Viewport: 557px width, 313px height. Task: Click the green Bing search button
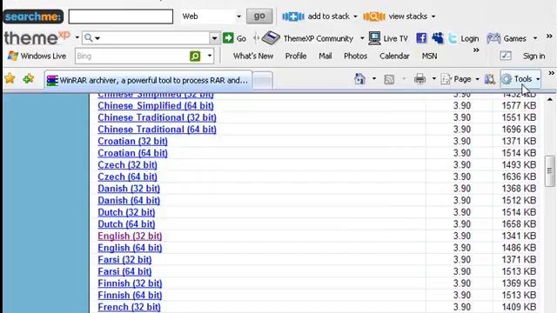[x=195, y=56]
